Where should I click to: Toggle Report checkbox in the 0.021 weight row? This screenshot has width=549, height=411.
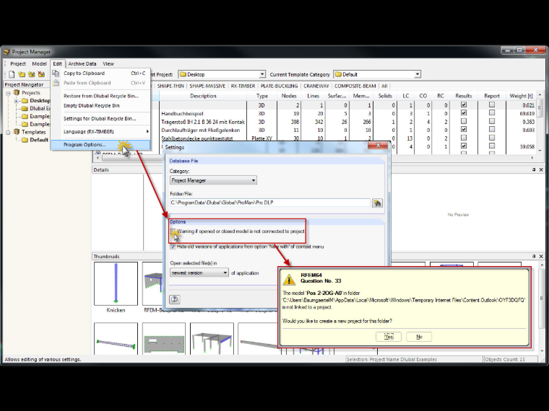(x=492, y=105)
